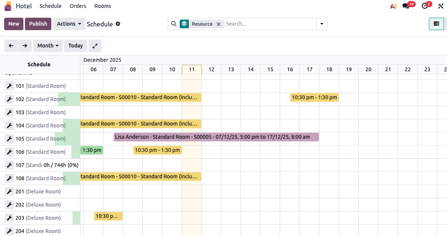Click the Today button
Screen dimensions: 447x236
[x=76, y=46]
